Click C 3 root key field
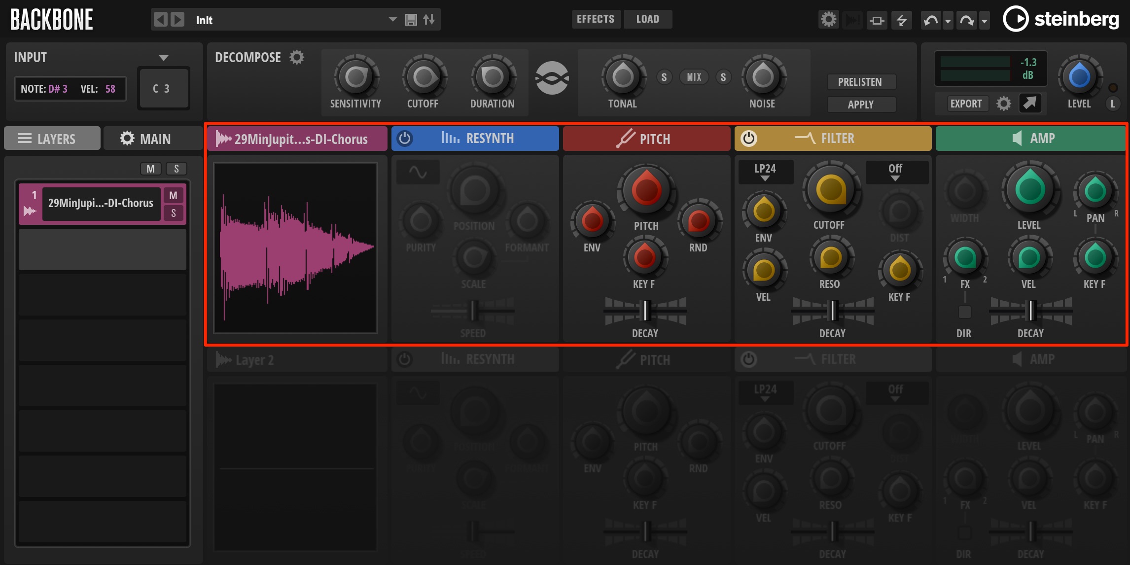The height and width of the screenshot is (565, 1130). tap(164, 89)
